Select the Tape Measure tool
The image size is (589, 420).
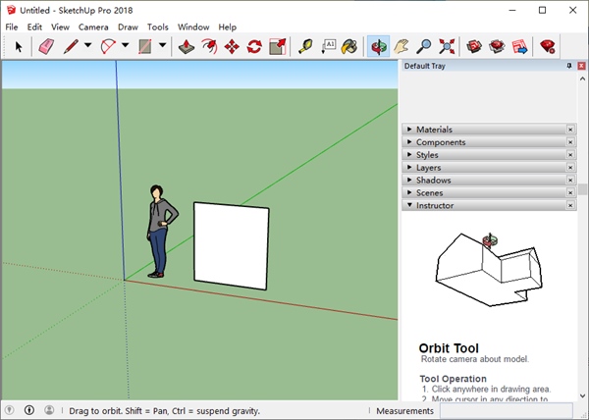(305, 47)
